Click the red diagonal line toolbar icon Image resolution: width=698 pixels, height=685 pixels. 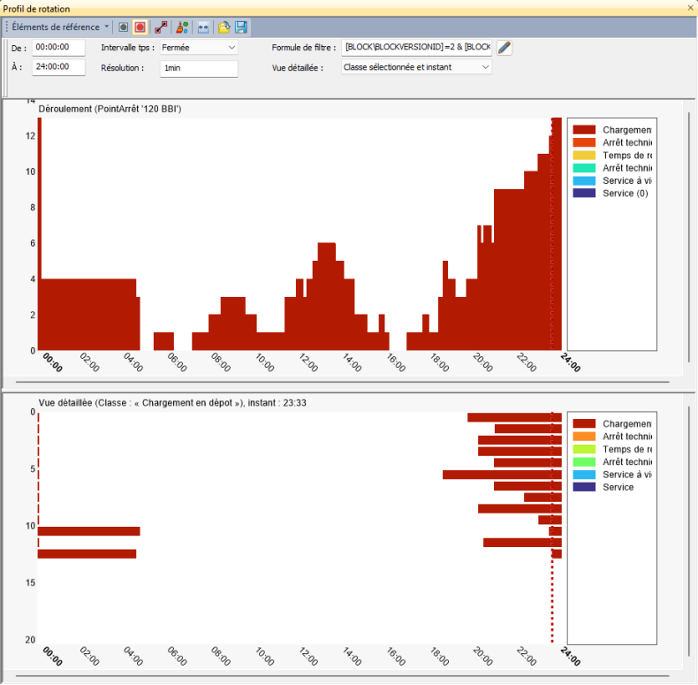[x=161, y=27]
